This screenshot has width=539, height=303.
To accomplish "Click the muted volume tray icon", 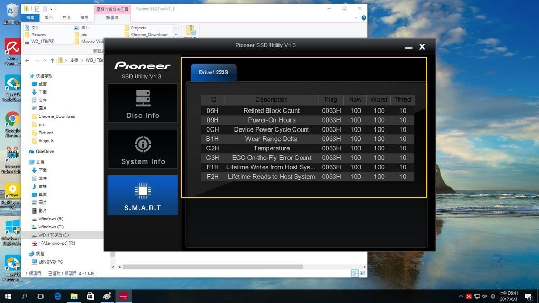I will 485,296.
